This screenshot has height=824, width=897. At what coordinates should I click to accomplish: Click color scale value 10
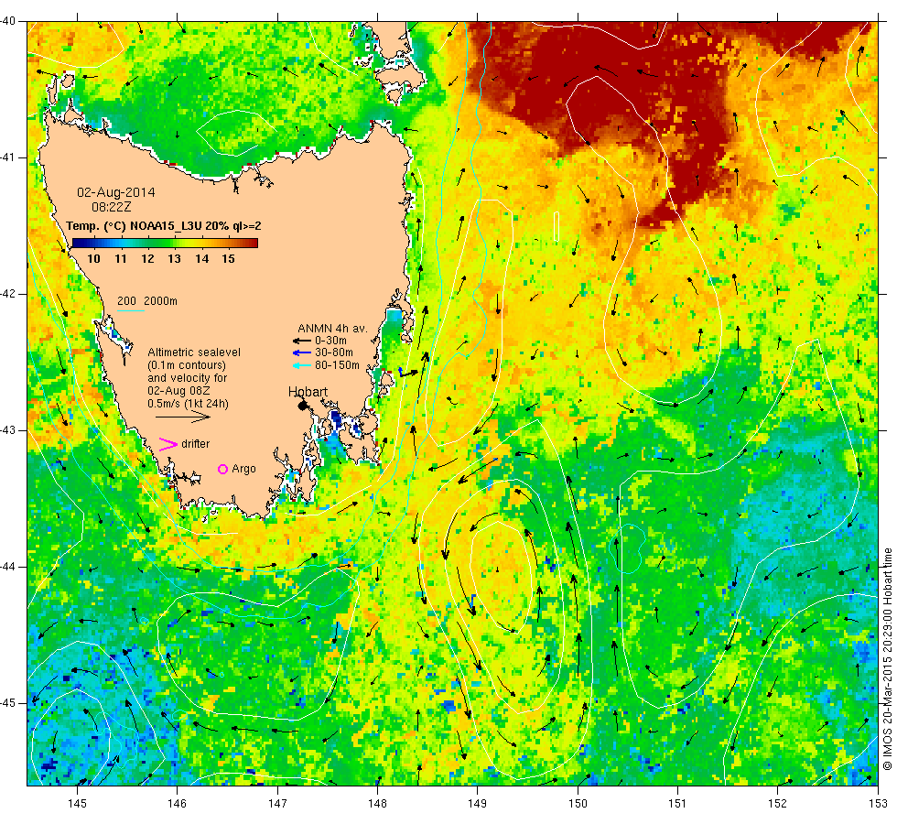(93, 259)
